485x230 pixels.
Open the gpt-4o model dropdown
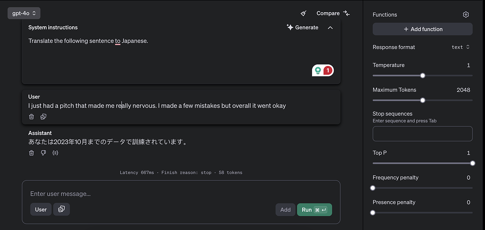click(x=24, y=13)
